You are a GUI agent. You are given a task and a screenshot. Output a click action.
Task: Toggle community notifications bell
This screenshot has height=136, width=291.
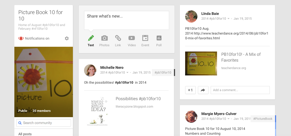click(x=21, y=39)
